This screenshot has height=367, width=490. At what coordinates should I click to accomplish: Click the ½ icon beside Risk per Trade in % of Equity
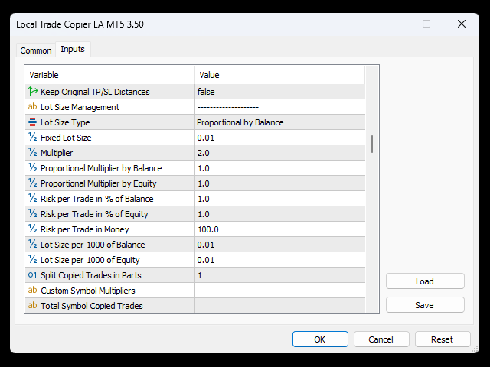32,214
